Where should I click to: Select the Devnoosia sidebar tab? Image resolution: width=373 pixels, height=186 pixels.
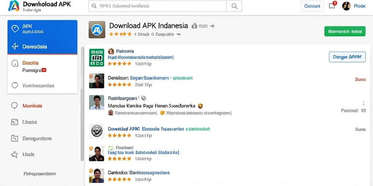coord(42,46)
